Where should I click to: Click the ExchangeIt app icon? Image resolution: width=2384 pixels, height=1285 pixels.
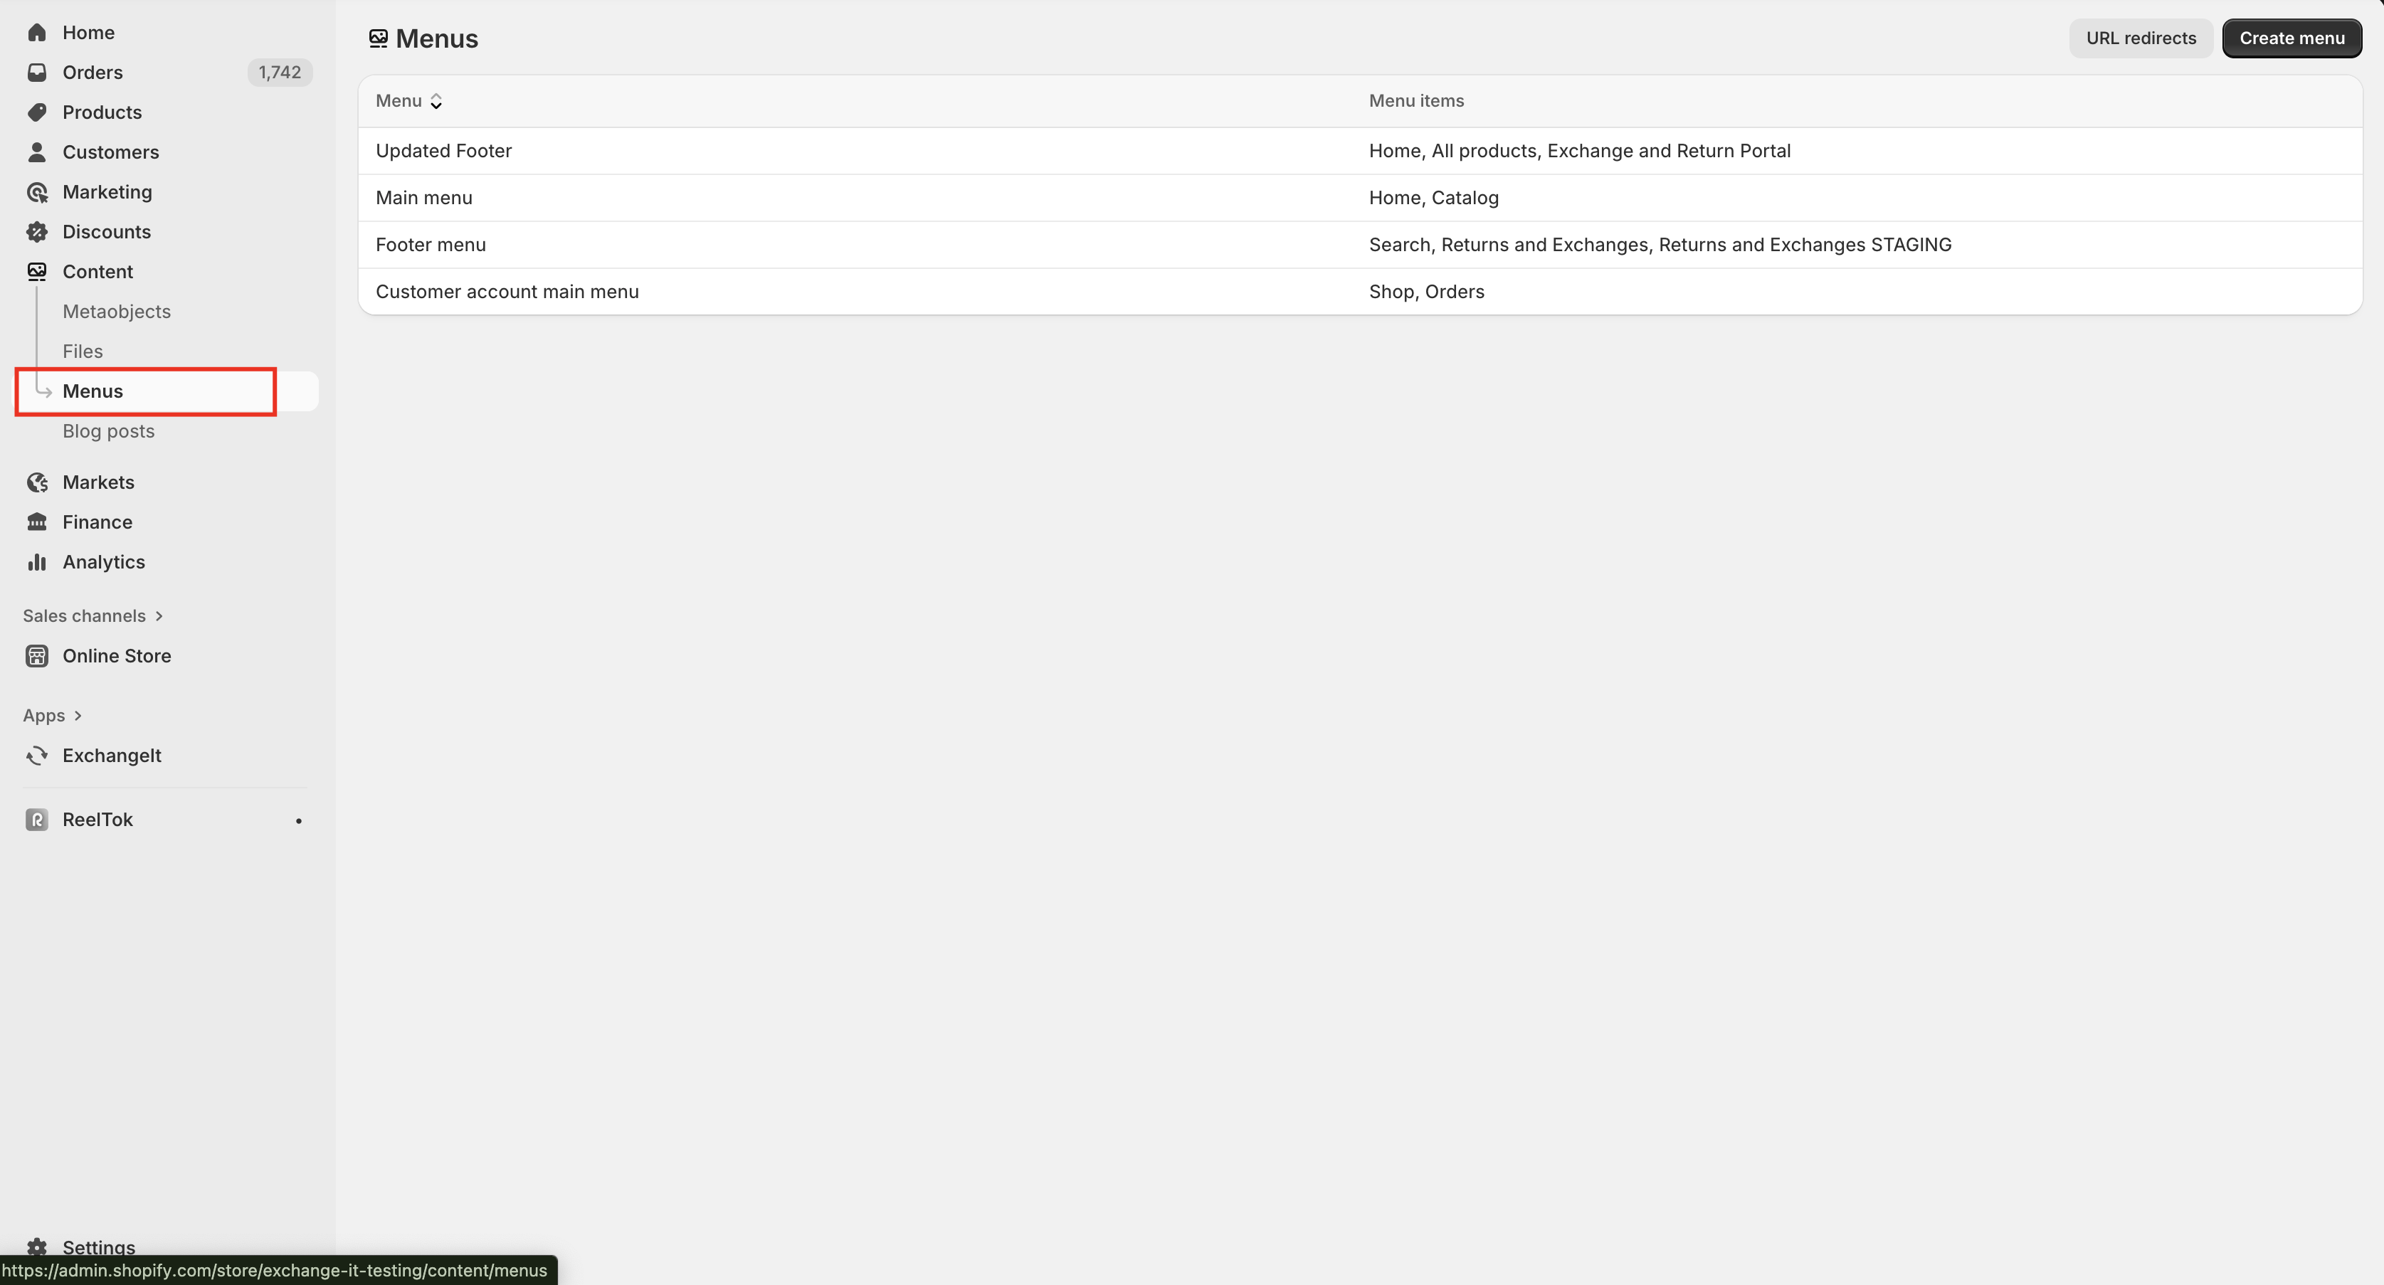(37, 755)
